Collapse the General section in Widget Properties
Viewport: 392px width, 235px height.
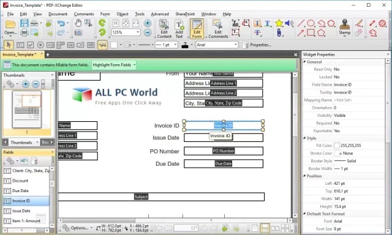304,62
